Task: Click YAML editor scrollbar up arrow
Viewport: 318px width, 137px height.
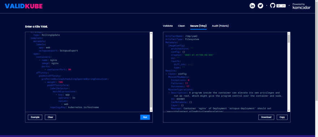Action: pyautogui.click(x=151, y=33)
